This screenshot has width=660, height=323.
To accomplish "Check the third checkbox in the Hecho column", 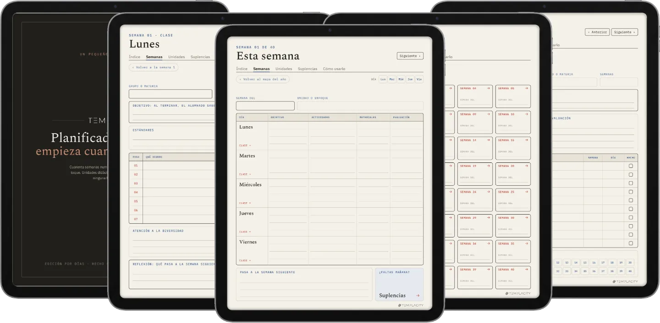I will click(631, 183).
